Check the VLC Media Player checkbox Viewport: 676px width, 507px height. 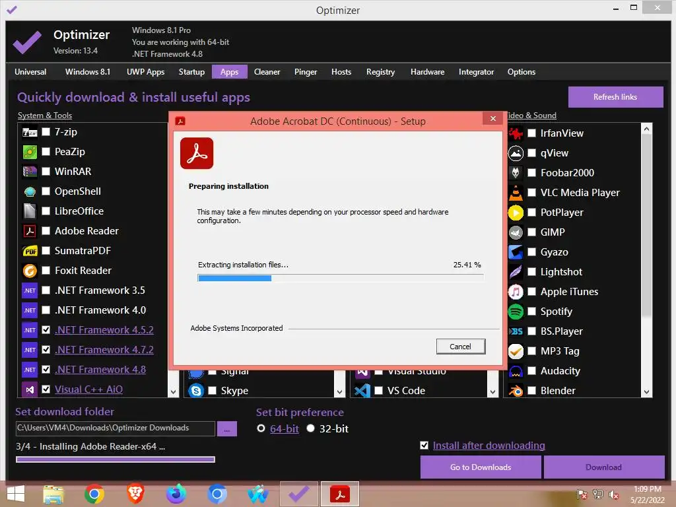tap(532, 193)
